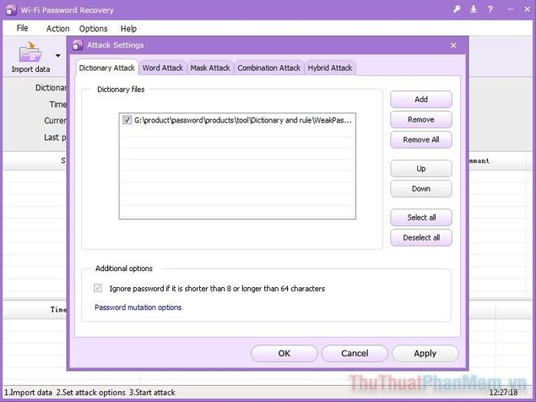The image size is (536, 402).
Task: Click the Remove button
Action: (421, 119)
